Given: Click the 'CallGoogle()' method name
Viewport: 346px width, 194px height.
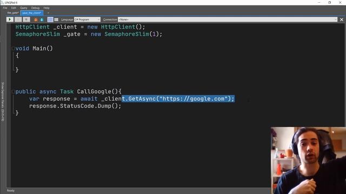Looking at the screenshot, I should tap(97, 92).
